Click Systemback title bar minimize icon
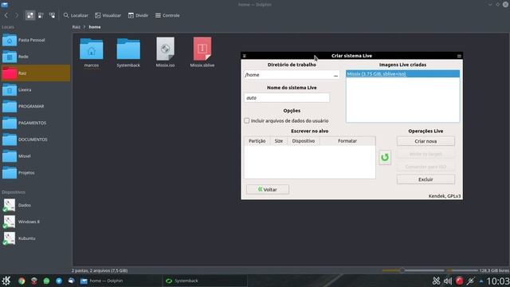 coord(459,56)
